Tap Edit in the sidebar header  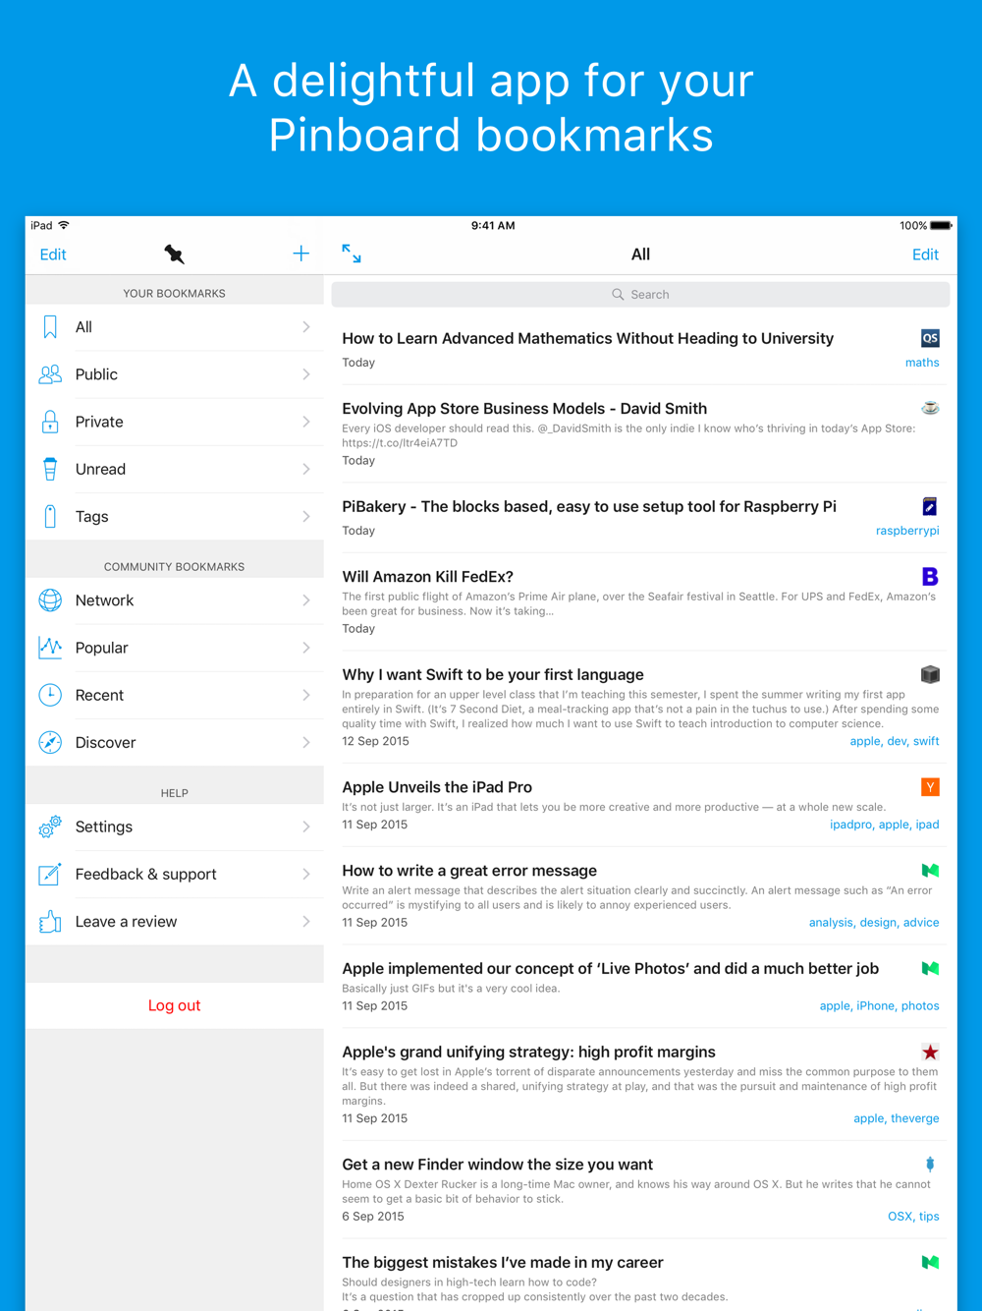pos(53,255)
